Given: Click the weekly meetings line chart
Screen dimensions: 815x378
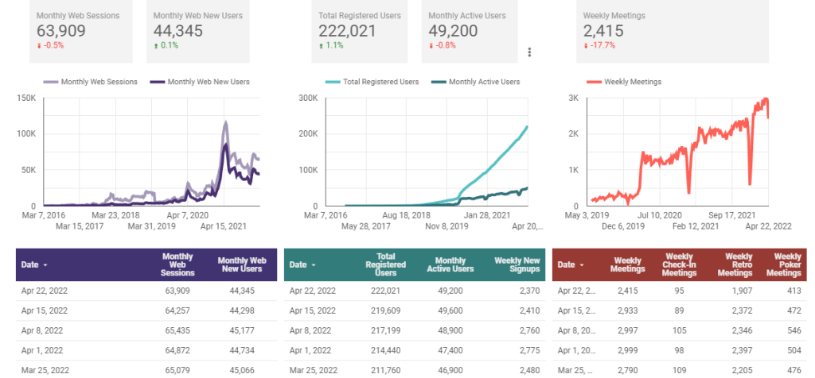Looking at the screenshot, I should coord(679,152).
